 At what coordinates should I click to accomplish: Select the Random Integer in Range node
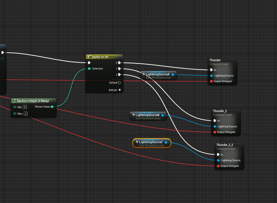click(x=33, y=101)
